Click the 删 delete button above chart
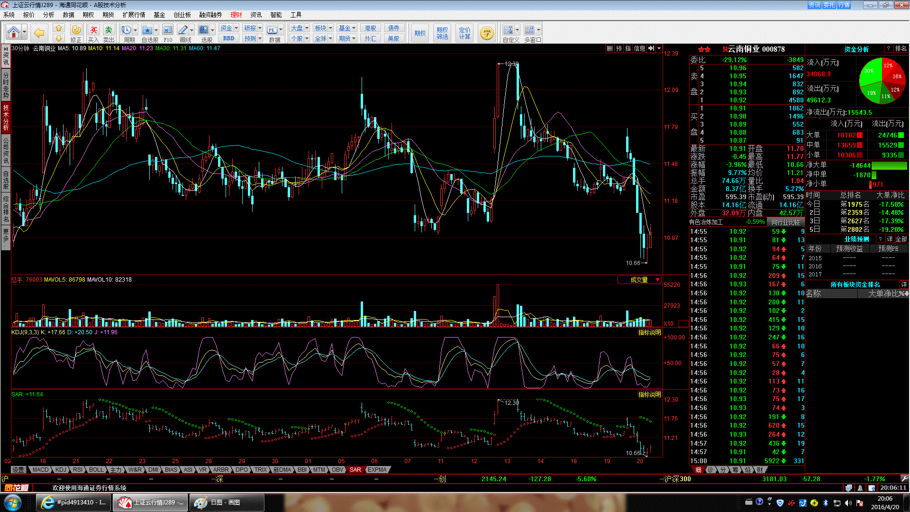Image resolution: width=910 pixels, height=512 pixels. 610,48
